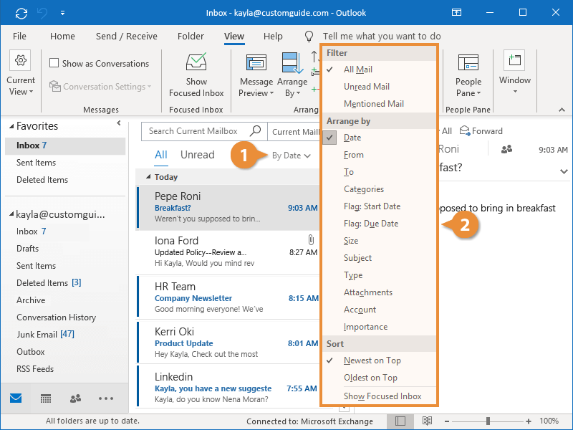Switch to Mail using envelope icon

pyautogui.click(x=16, y=398)
